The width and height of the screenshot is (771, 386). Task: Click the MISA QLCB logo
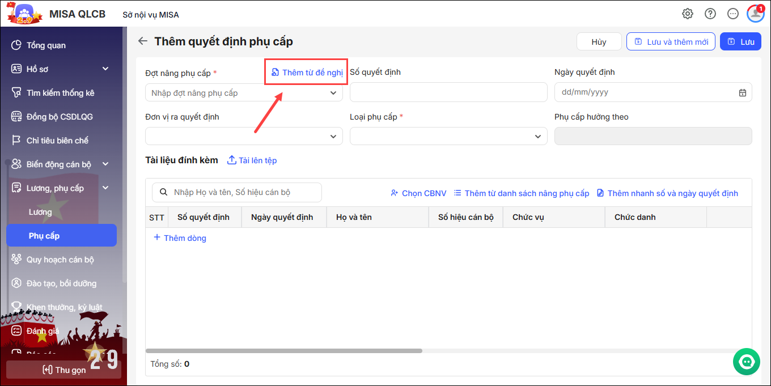pos(24,14)
